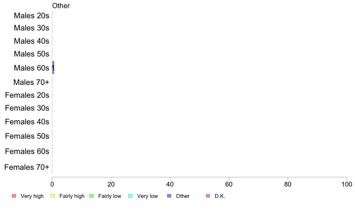Image resolution: width=355 pixels, height=220 pixels.
Task: Click the Males 20s row label
Action: (31, 16)
